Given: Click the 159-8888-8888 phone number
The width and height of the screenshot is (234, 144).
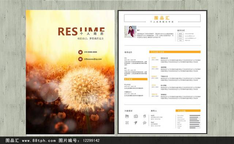Looking at the screenshot, I should 90,52.
